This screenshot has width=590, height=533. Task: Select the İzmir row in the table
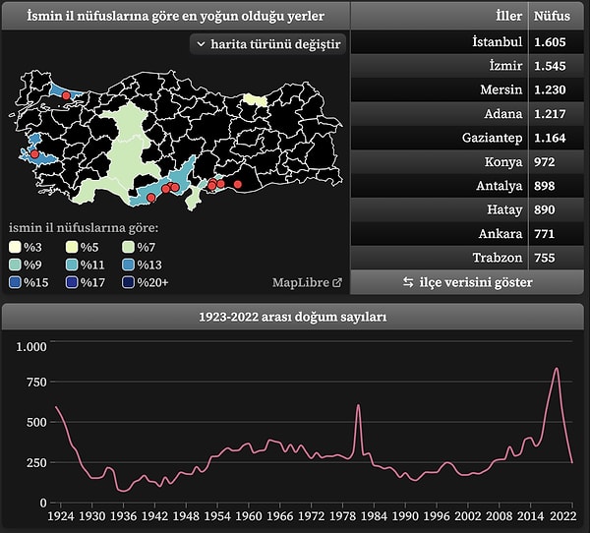tap(467, 66)
